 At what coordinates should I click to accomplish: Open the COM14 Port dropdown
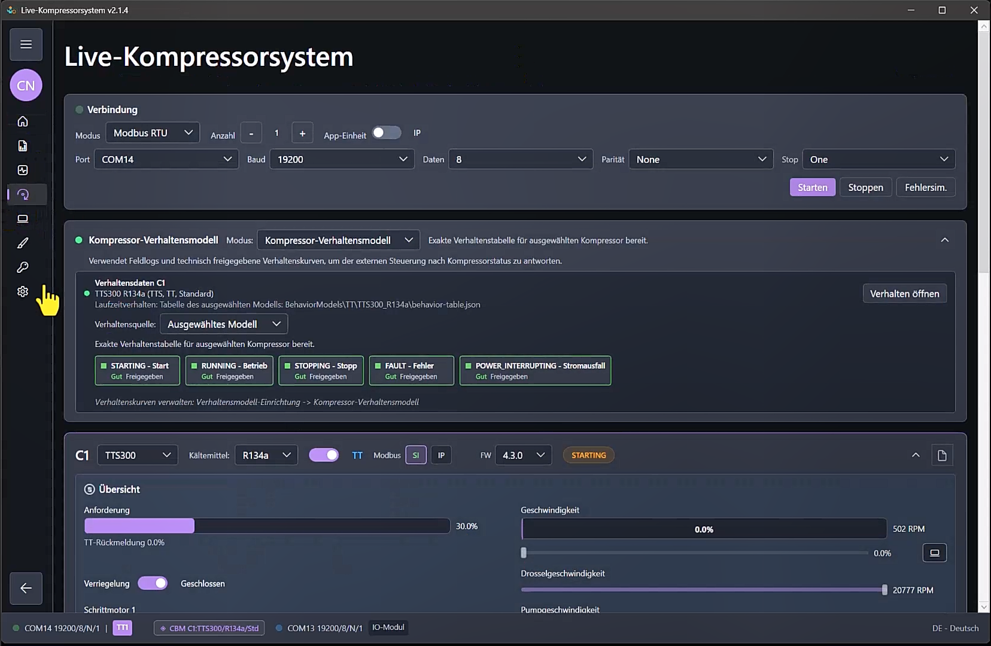(166, 159)
